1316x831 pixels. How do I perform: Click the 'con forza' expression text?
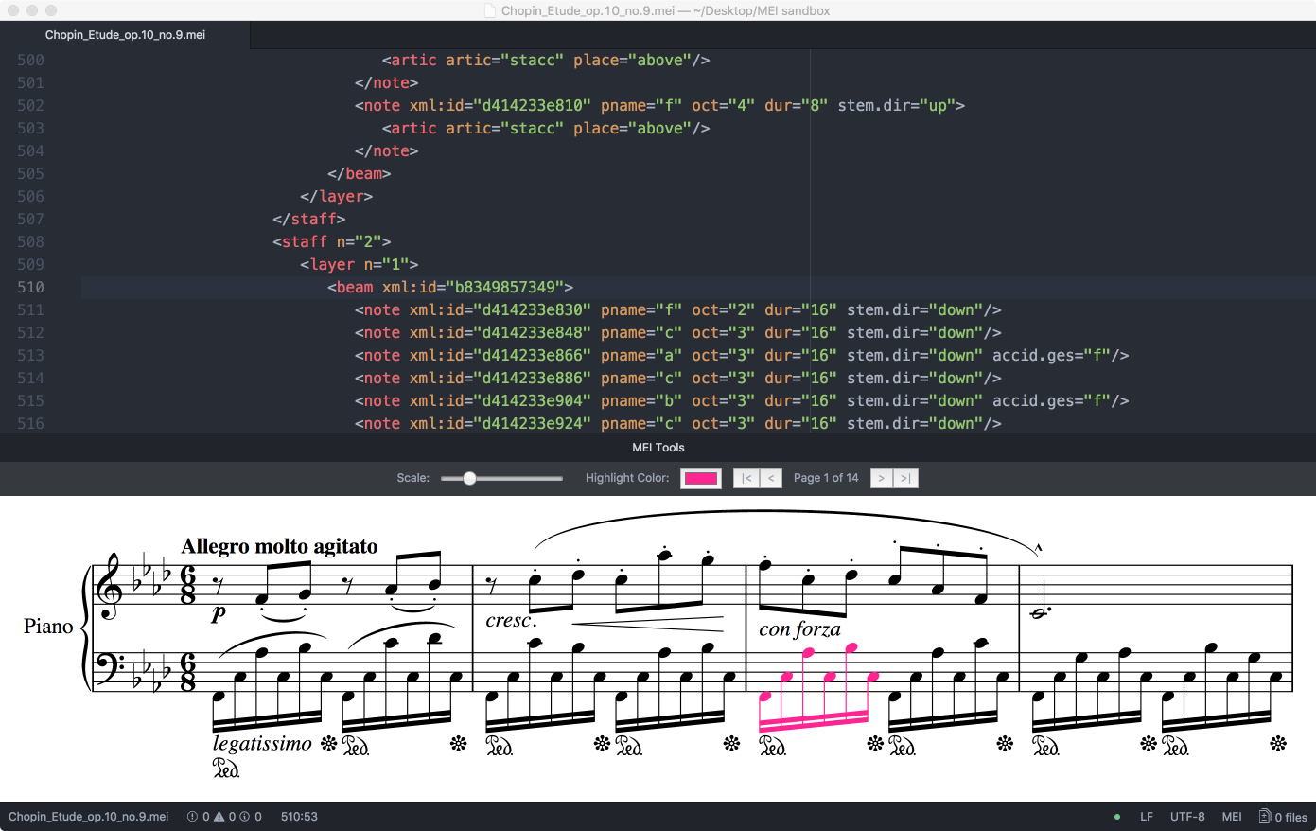coord(799,629)
